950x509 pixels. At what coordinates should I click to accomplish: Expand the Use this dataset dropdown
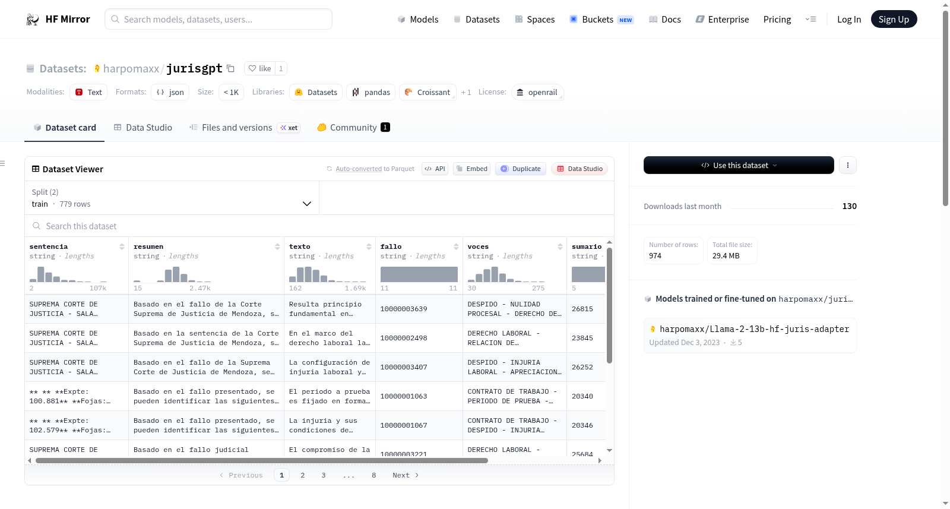pyautogui.click(x=739, y=165)
